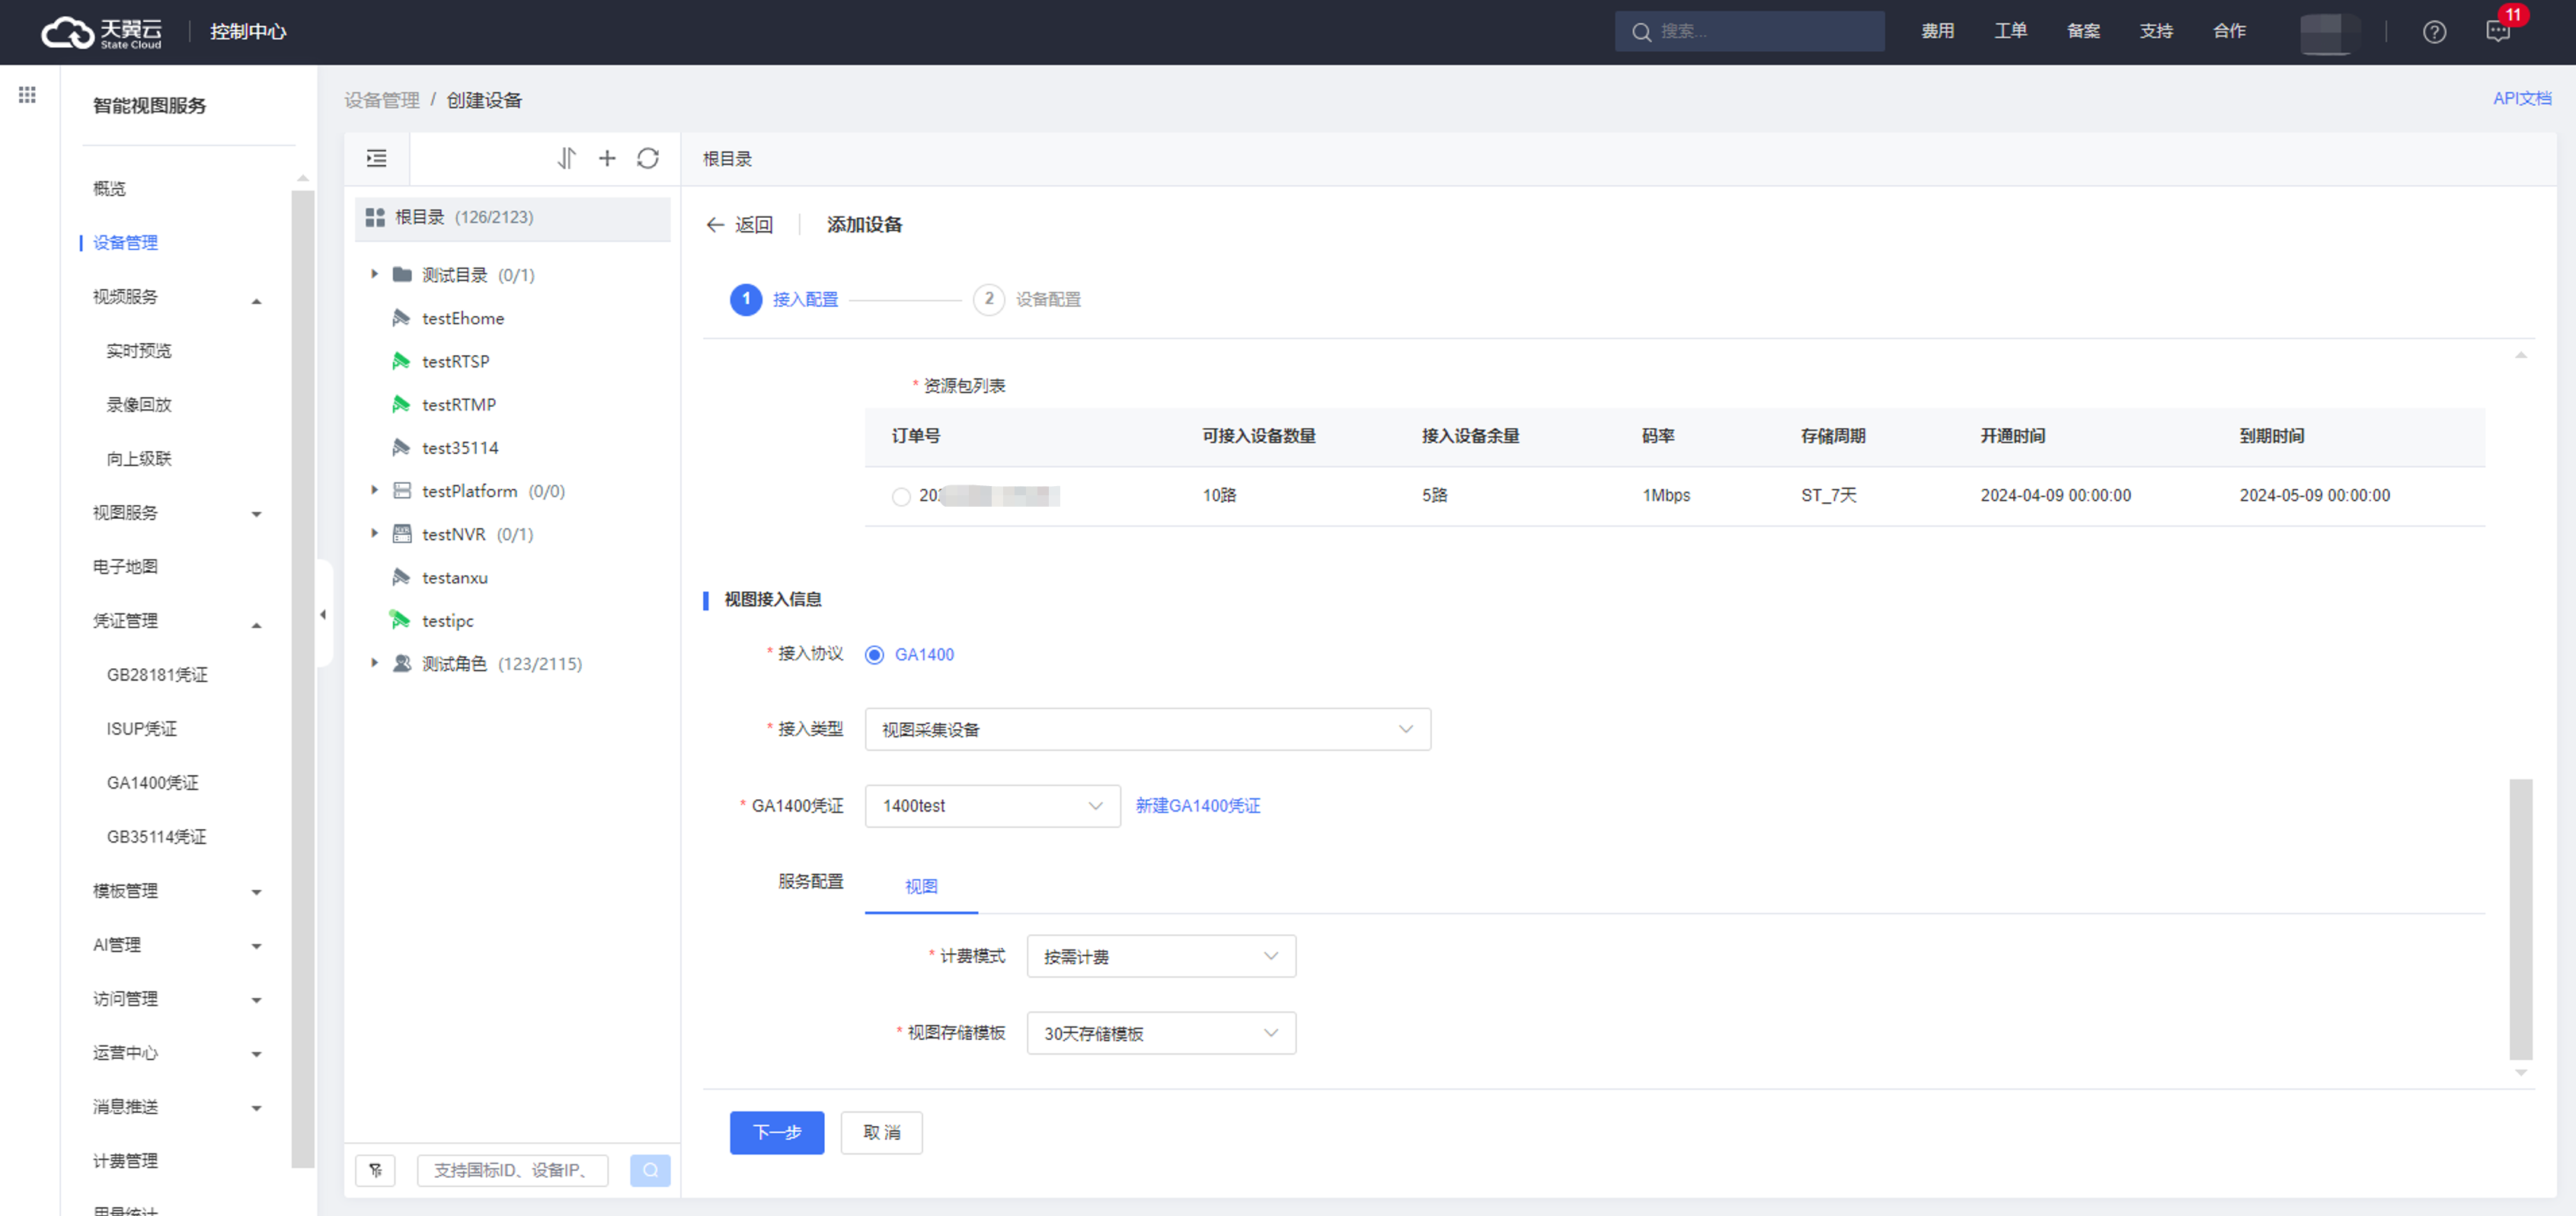Click the 测试角色 role icon
Image resolution: width=2576 pixels, height=1216 pixels.
pyautogui.click(x=402, y=663)
